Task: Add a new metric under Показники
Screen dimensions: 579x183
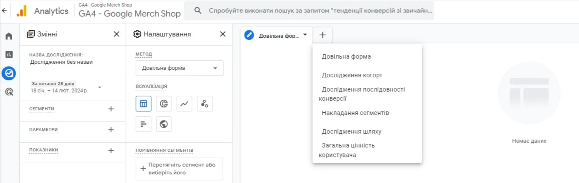Action: click(111, 150)
